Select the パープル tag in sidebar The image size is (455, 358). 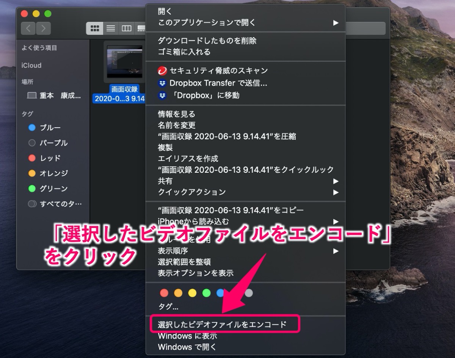48,143
